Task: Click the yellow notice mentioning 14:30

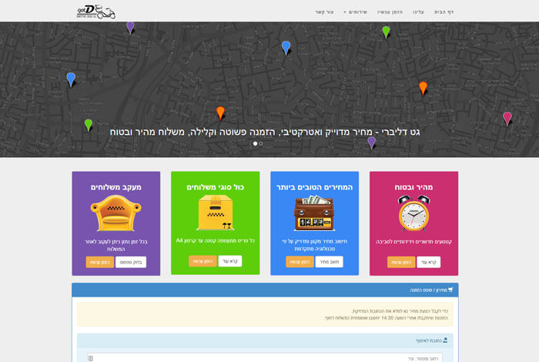Action: pos(265,314)
